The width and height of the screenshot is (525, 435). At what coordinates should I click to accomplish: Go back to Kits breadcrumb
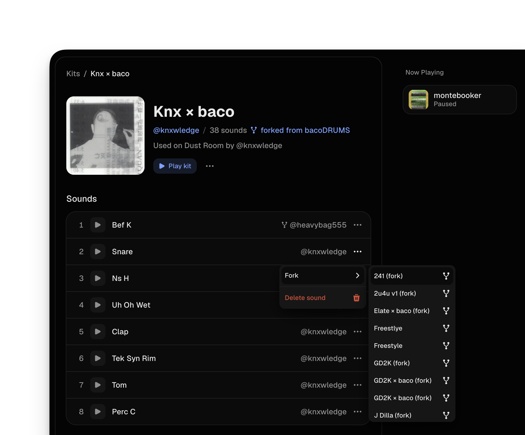point(73,74)
